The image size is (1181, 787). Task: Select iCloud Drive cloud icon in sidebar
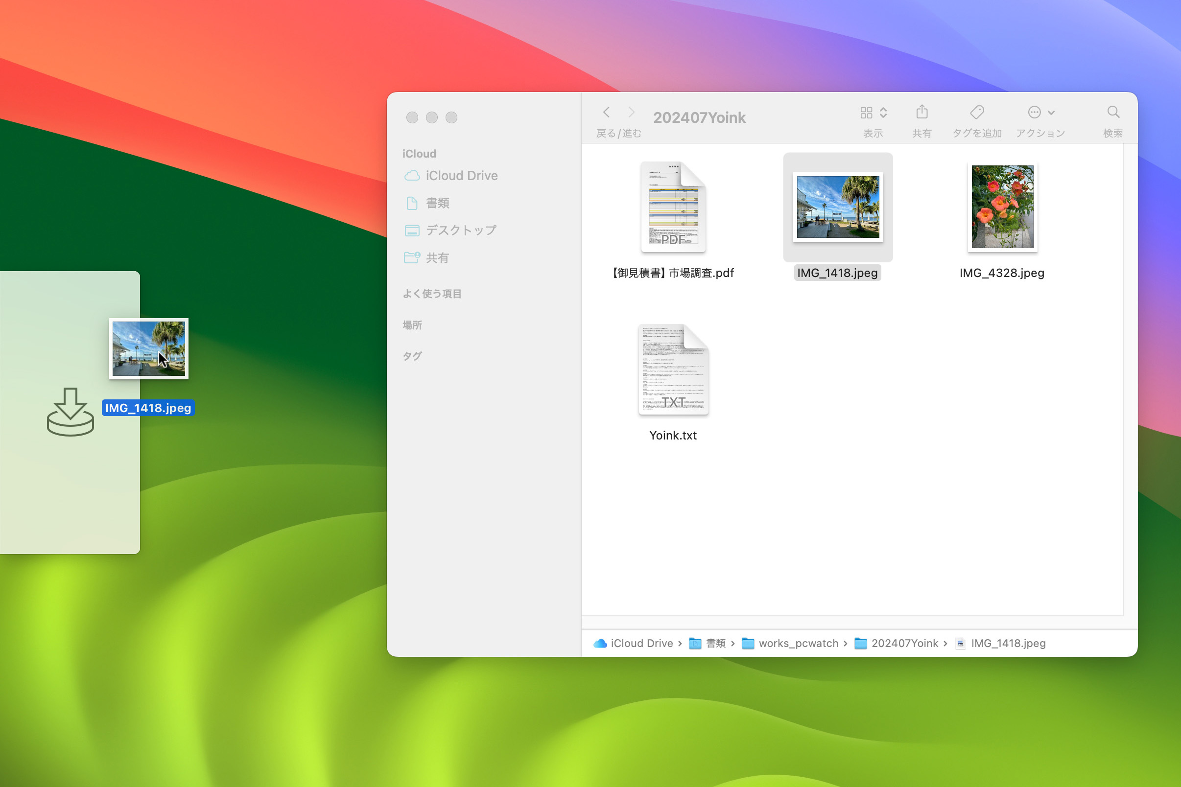point(413,175)
